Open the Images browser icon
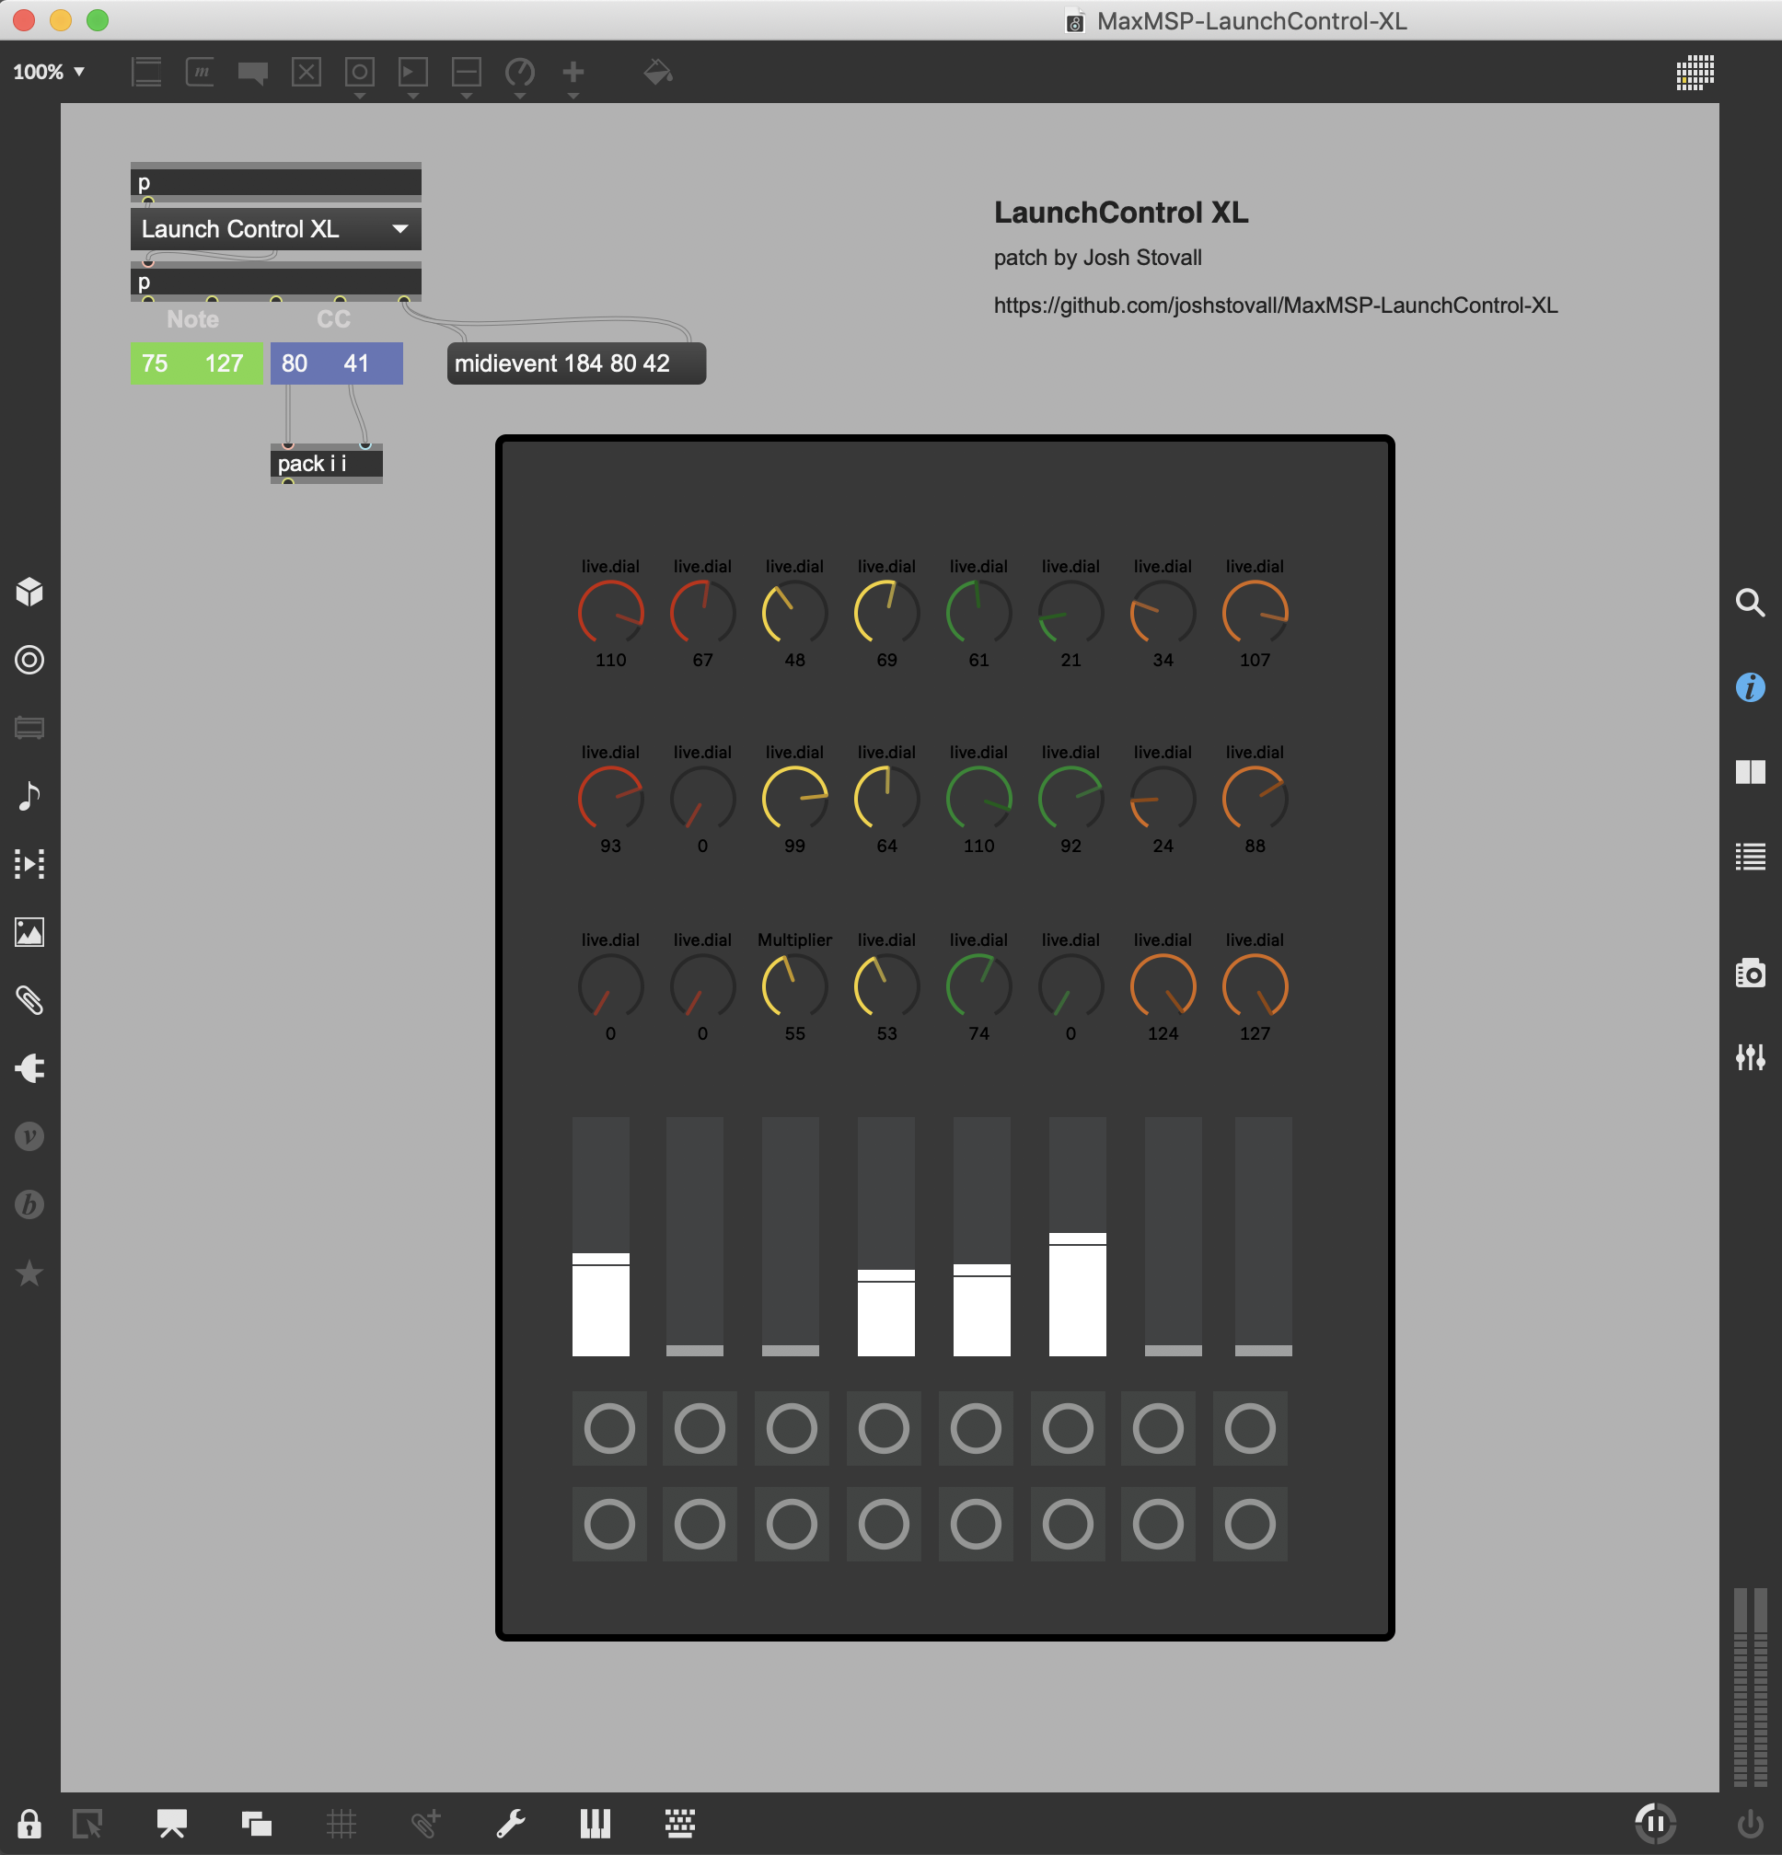This screenshot has width=1782, height=1855. pos(29,932)
